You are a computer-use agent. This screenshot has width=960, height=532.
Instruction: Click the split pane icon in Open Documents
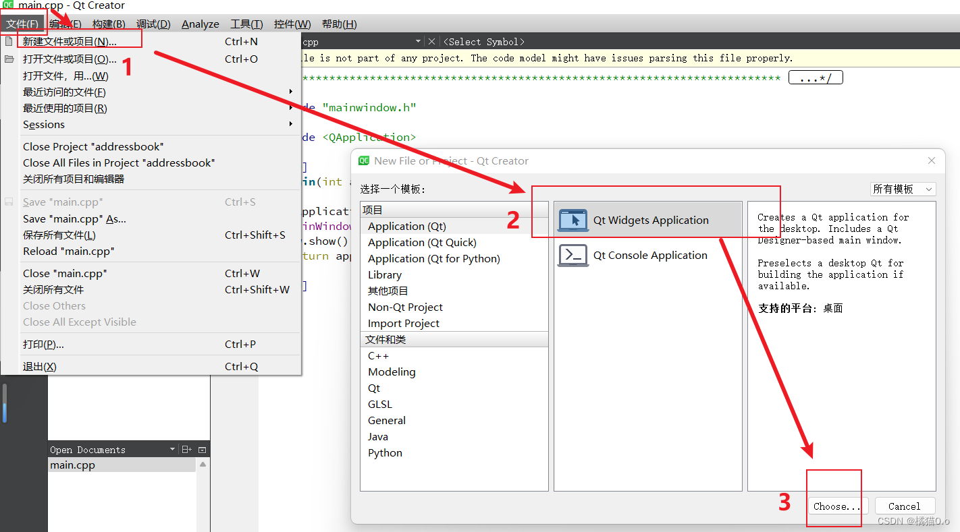pyautogui.click(x=187, y=450)
